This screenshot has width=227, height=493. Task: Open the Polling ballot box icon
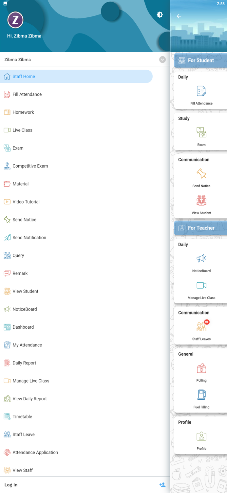[201, 368]
